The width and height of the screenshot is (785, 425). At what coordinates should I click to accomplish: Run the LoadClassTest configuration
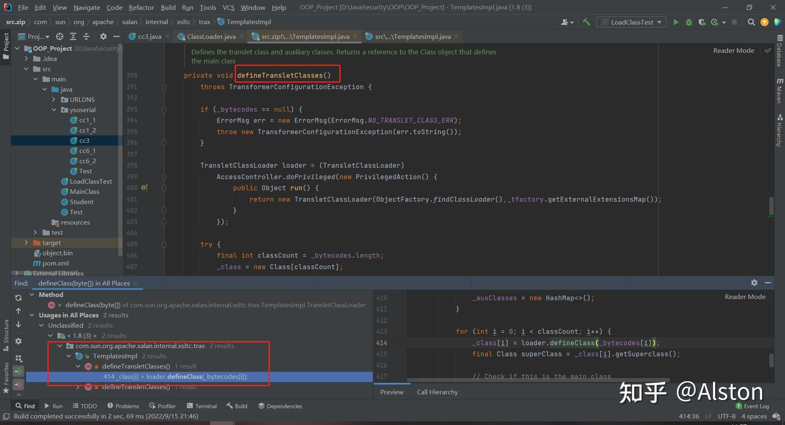[676, 22]
